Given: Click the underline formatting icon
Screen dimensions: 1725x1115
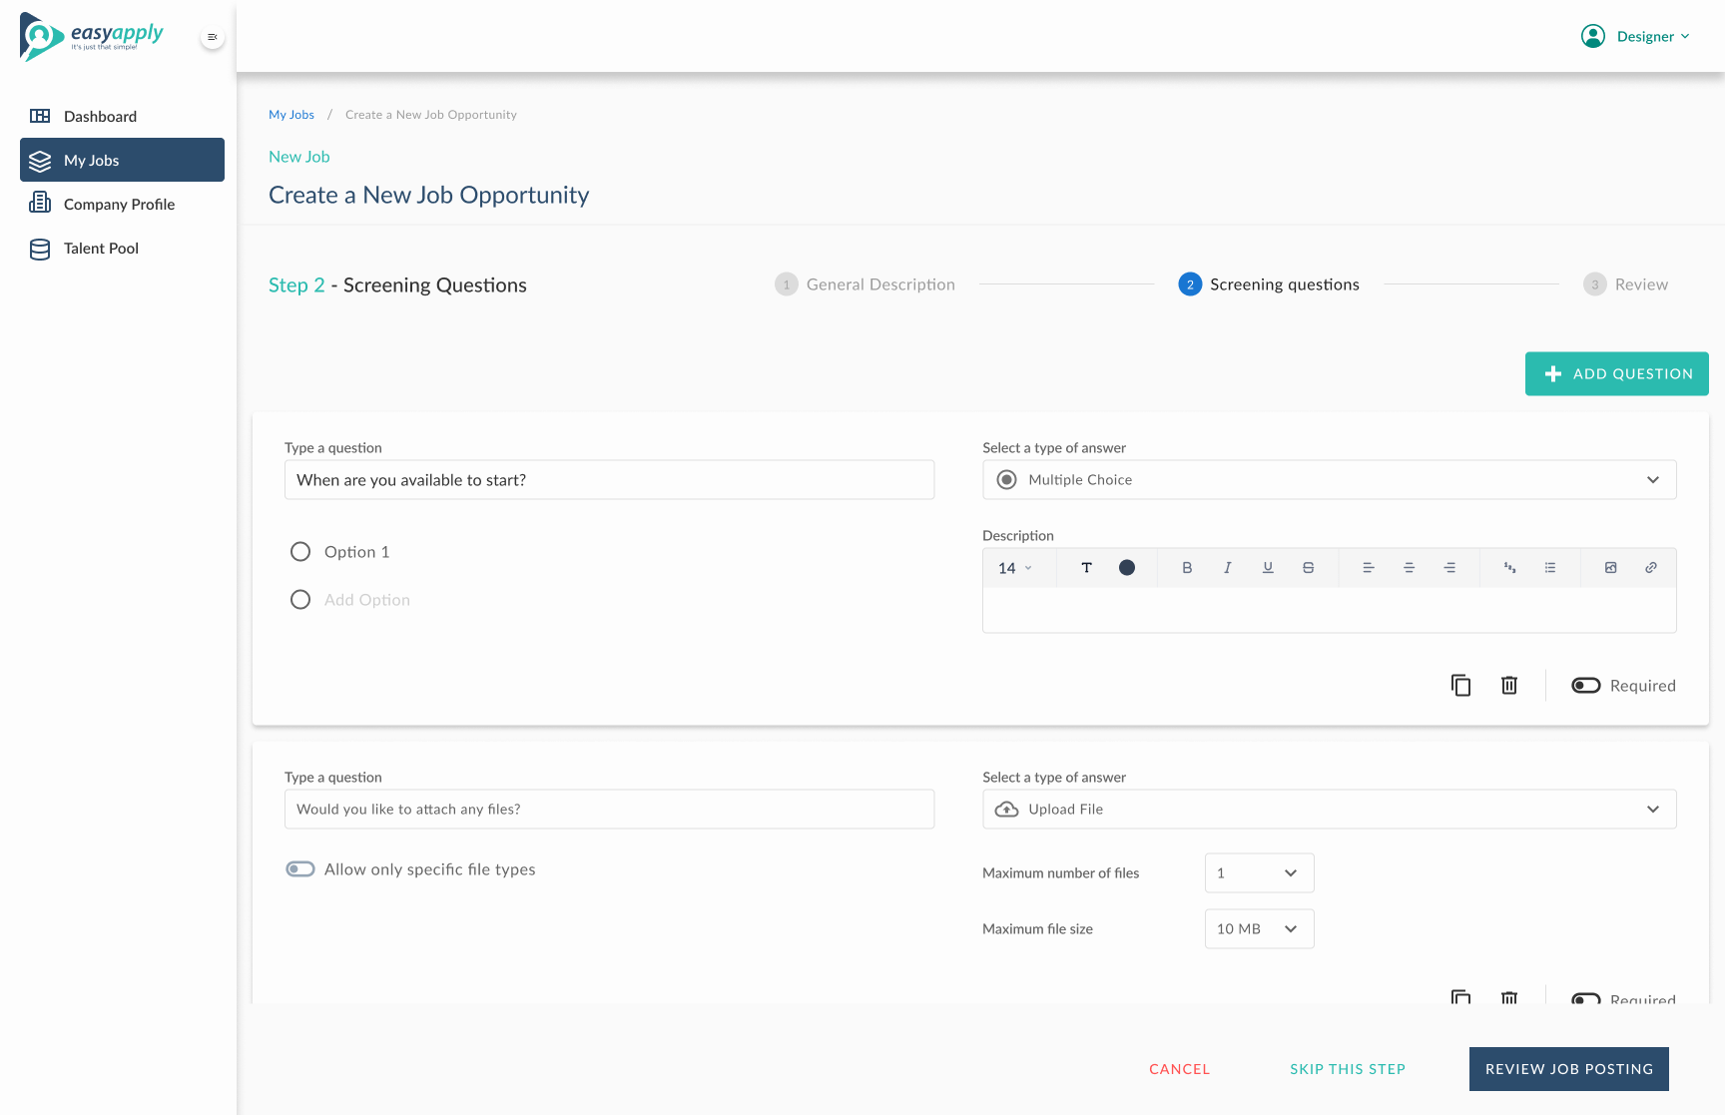Looking at the screenshot, I should pyautogui.click(x=1268, y=568).
